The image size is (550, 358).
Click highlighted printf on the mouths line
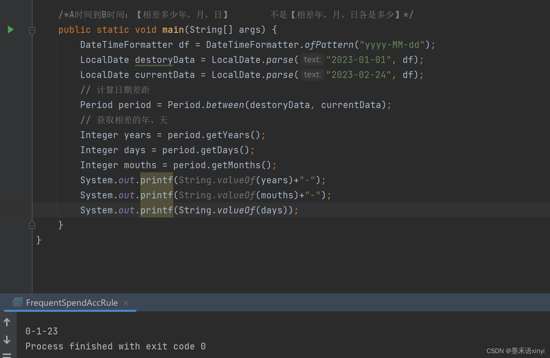(x=157, y=195)
